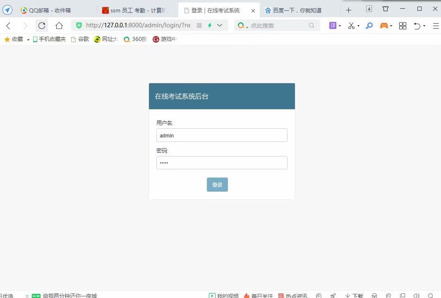The image size is (441, 298).
Task: Click the 登录 login button
Action: (x=218, y=185)
